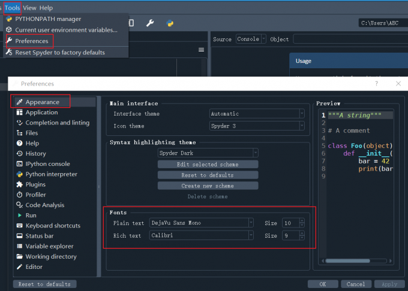Click the Plugins puzzle piece icon

coord(20,184)
